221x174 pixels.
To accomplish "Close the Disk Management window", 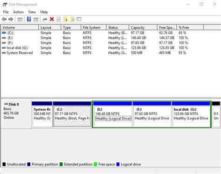I will 215,4.
